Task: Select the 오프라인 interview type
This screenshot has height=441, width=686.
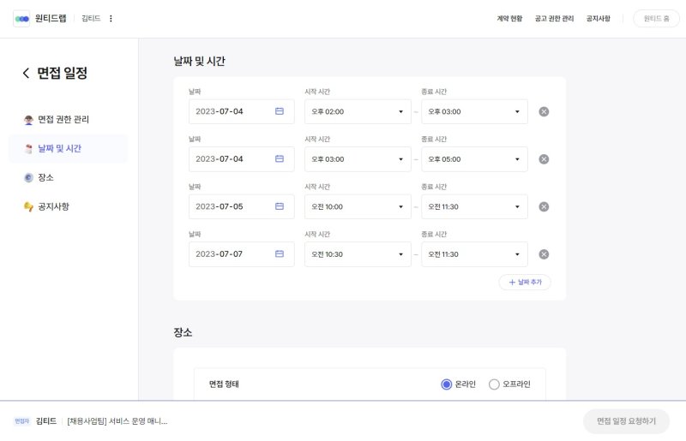Action: pos(494,384)
